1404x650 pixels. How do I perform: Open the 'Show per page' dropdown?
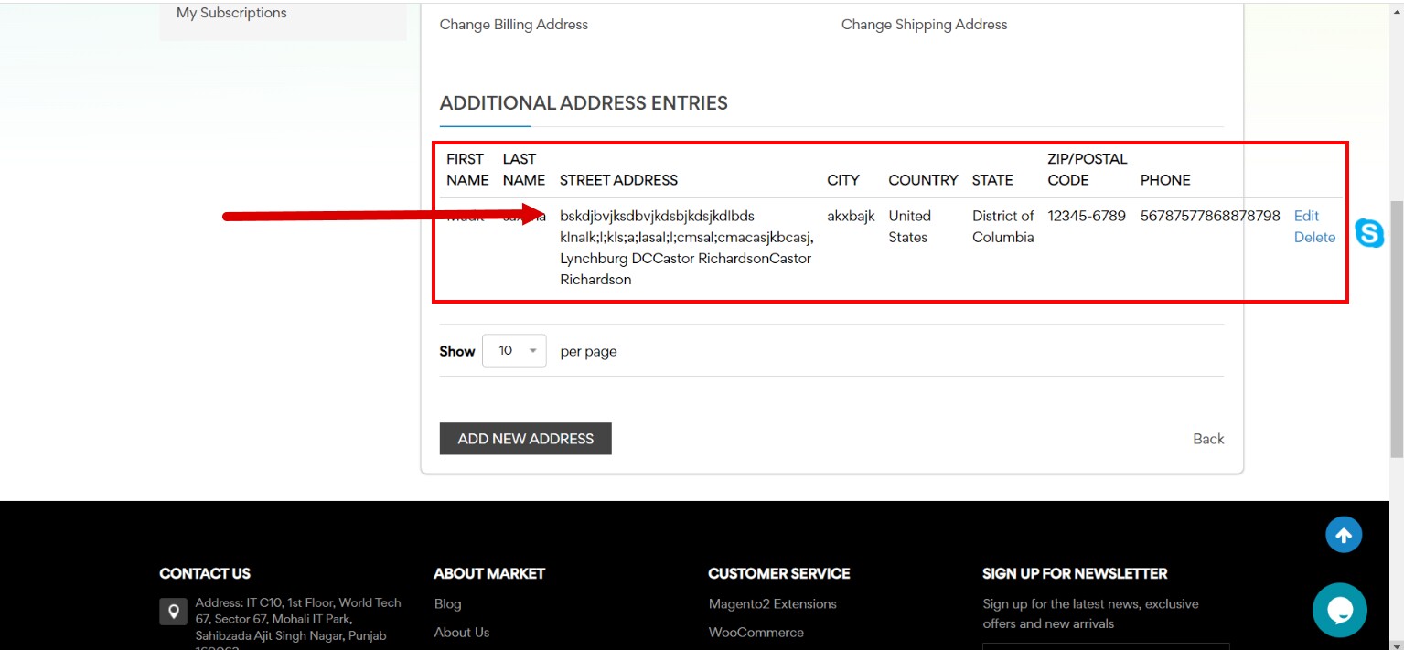(x=513, y=350)
